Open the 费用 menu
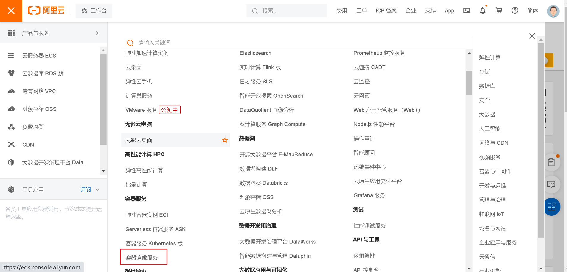This screenshot has height=272, width=567. 342,11
